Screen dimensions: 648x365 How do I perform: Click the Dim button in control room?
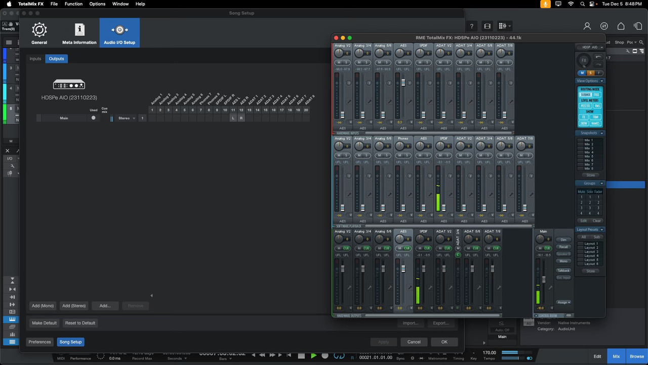pyautogui.click(x=563, y=240)
